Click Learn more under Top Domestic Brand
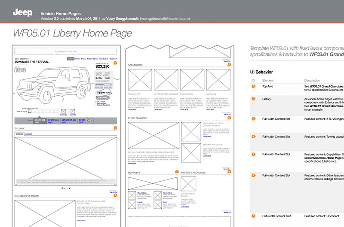Screen dimensions: 344x227 point(185,207)
